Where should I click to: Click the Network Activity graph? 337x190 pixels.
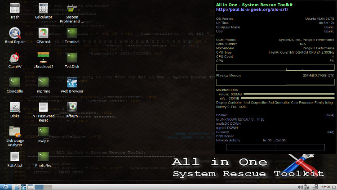(275, 147)
